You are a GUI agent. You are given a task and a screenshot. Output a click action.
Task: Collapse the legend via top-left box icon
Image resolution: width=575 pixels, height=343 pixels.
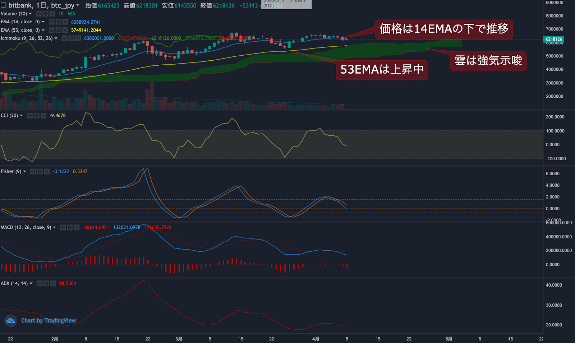[4, 5]
